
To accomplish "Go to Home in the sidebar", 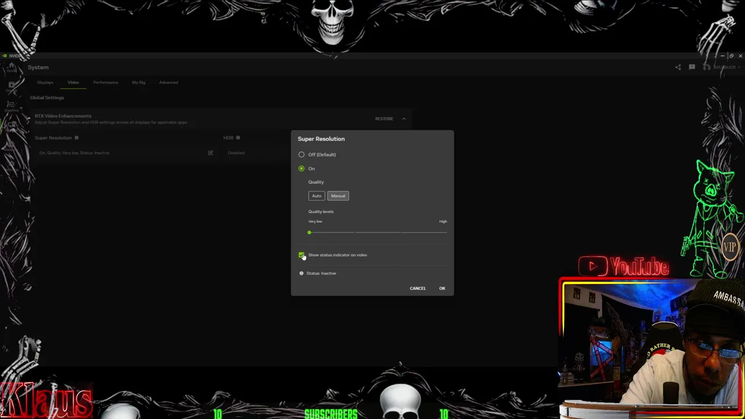I will point(11,68).
